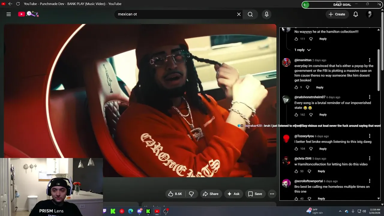Open options menu for @rudolvonstroheim07 comment
This screenshot has height=216, width=384.
(370, 97)
